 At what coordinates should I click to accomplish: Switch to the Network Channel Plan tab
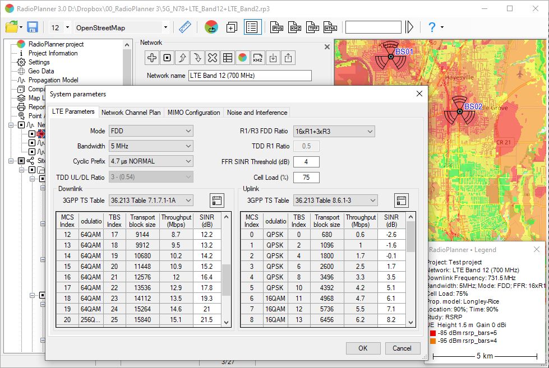pos(131,113)
